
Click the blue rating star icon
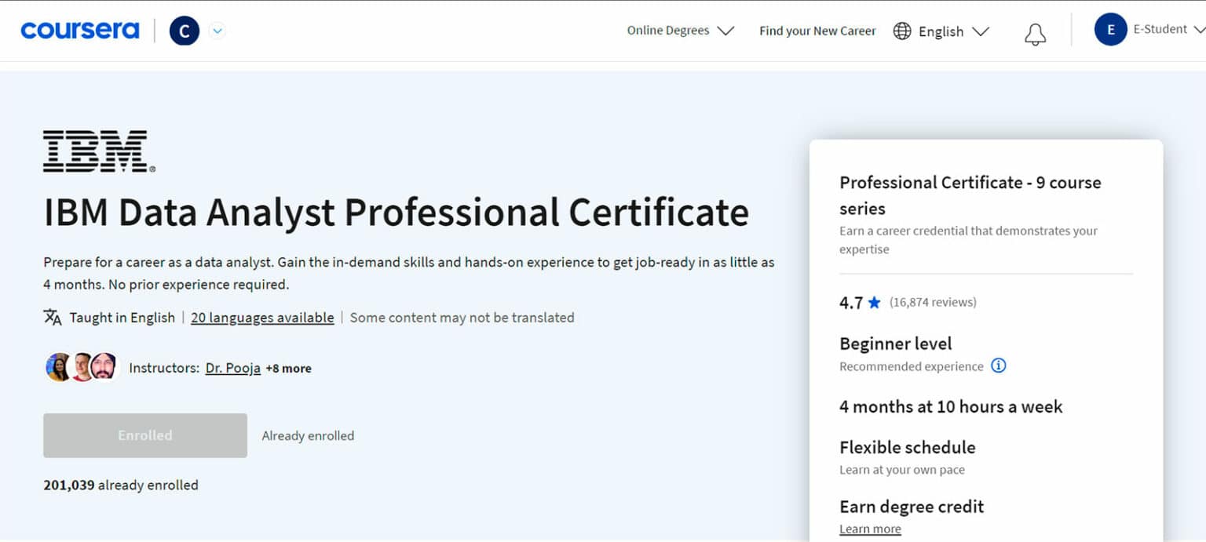pos(875,303)
